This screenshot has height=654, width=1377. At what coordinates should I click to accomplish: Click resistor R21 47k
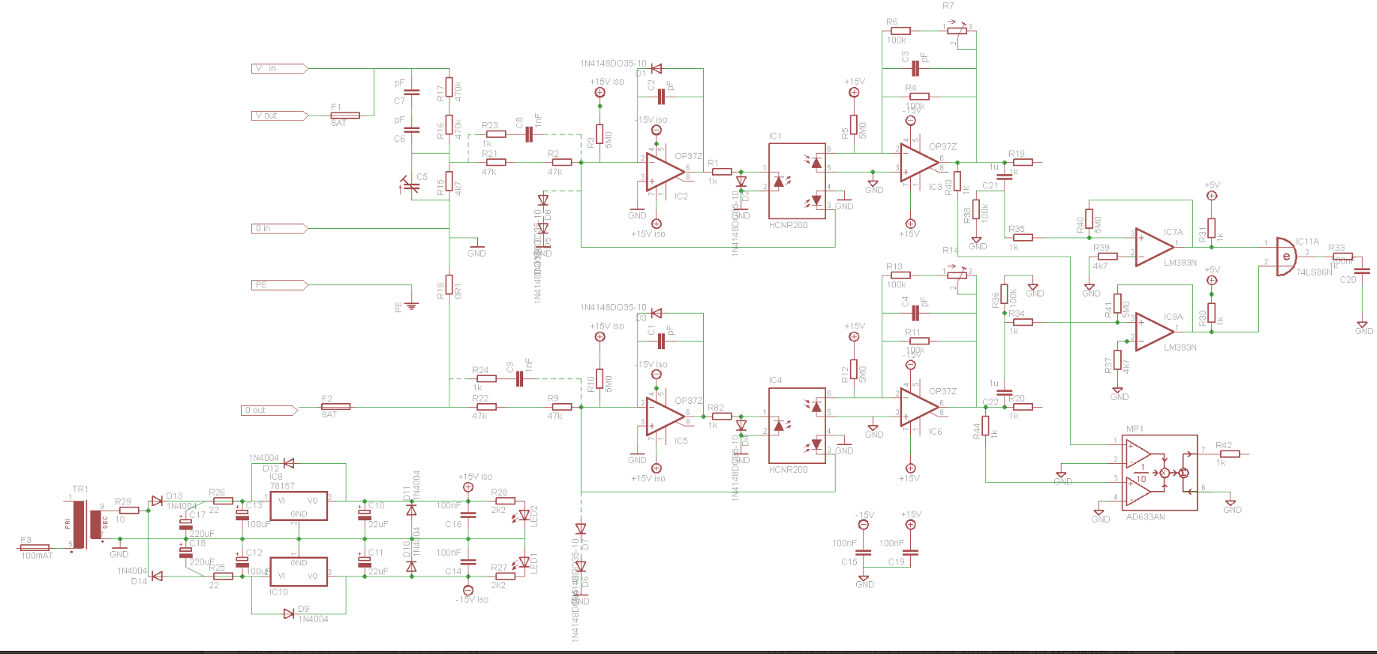click(x=495, y=162)
